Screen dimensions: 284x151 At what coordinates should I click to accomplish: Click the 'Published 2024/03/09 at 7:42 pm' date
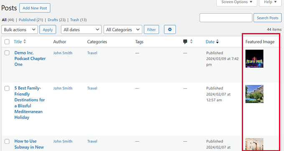tap(223, 59)
